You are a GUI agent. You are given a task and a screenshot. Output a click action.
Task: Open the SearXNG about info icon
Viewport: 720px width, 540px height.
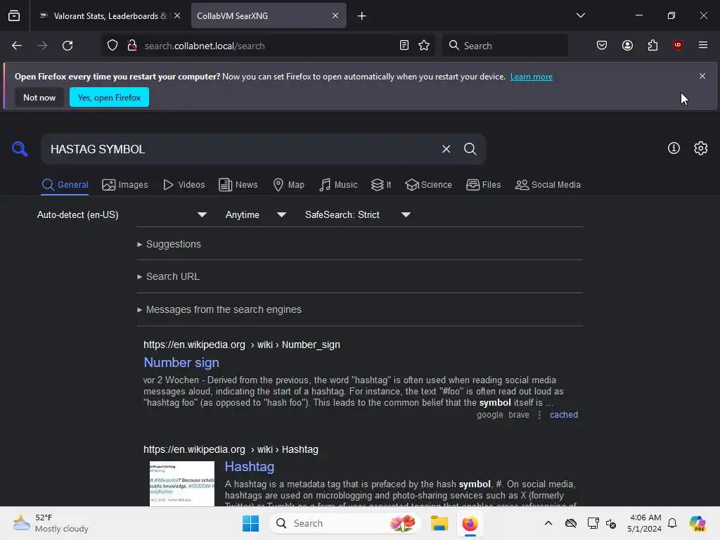tap(674, 148)
